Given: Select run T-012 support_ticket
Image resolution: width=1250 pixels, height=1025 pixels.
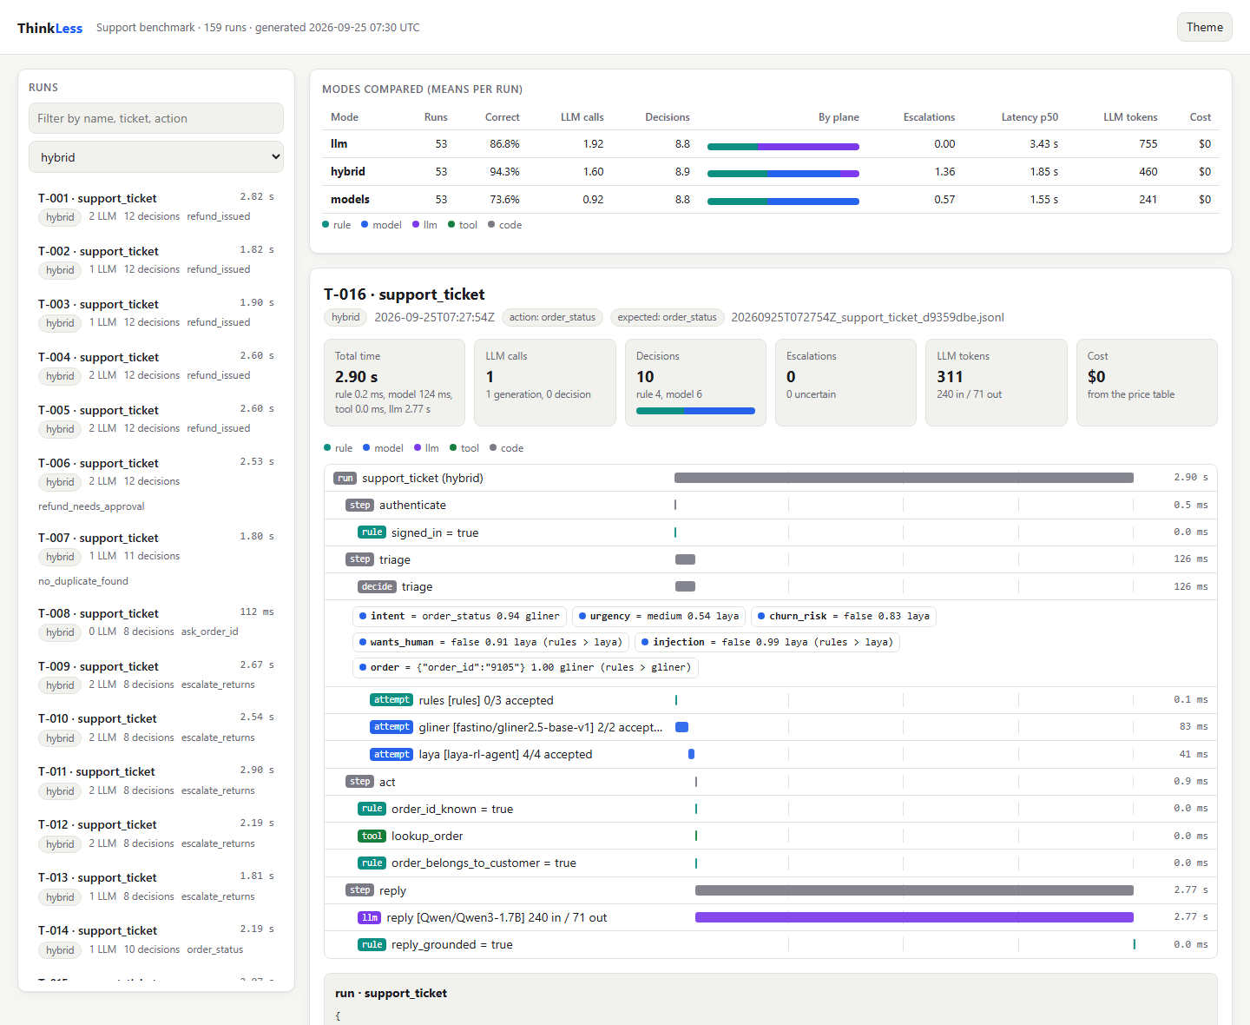Looking at the screenshot, I should pos(156,834).
